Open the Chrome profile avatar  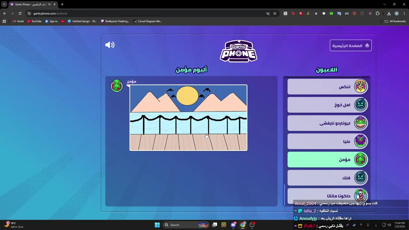click(x=397, y=13)
